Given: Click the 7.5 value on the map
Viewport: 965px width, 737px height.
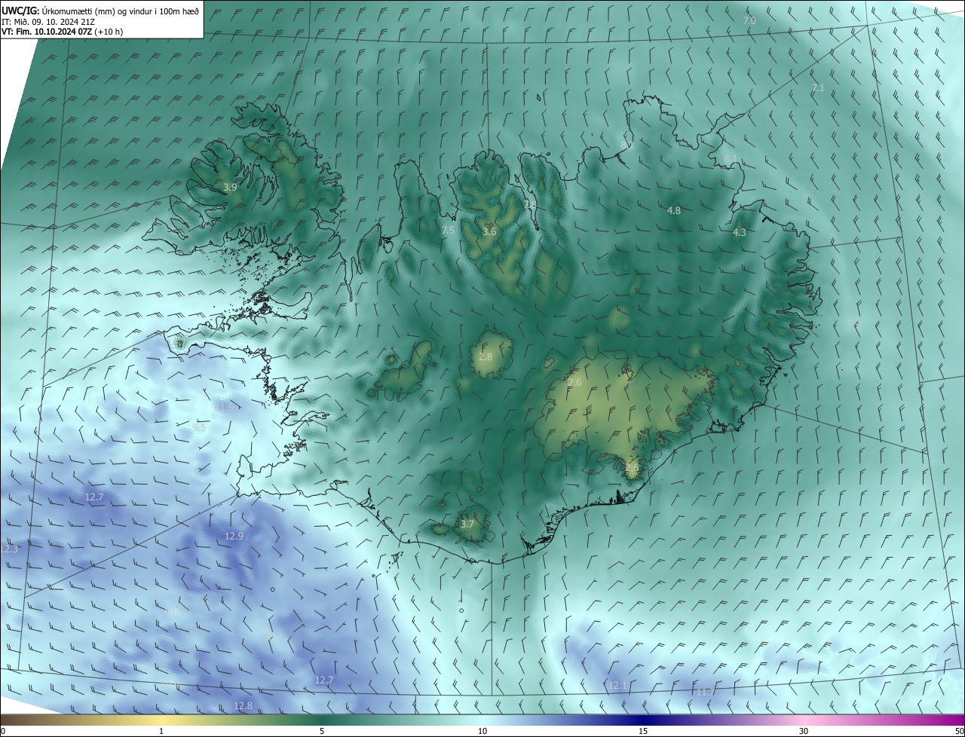Looking at the screenshot, I should click(448, 231).
